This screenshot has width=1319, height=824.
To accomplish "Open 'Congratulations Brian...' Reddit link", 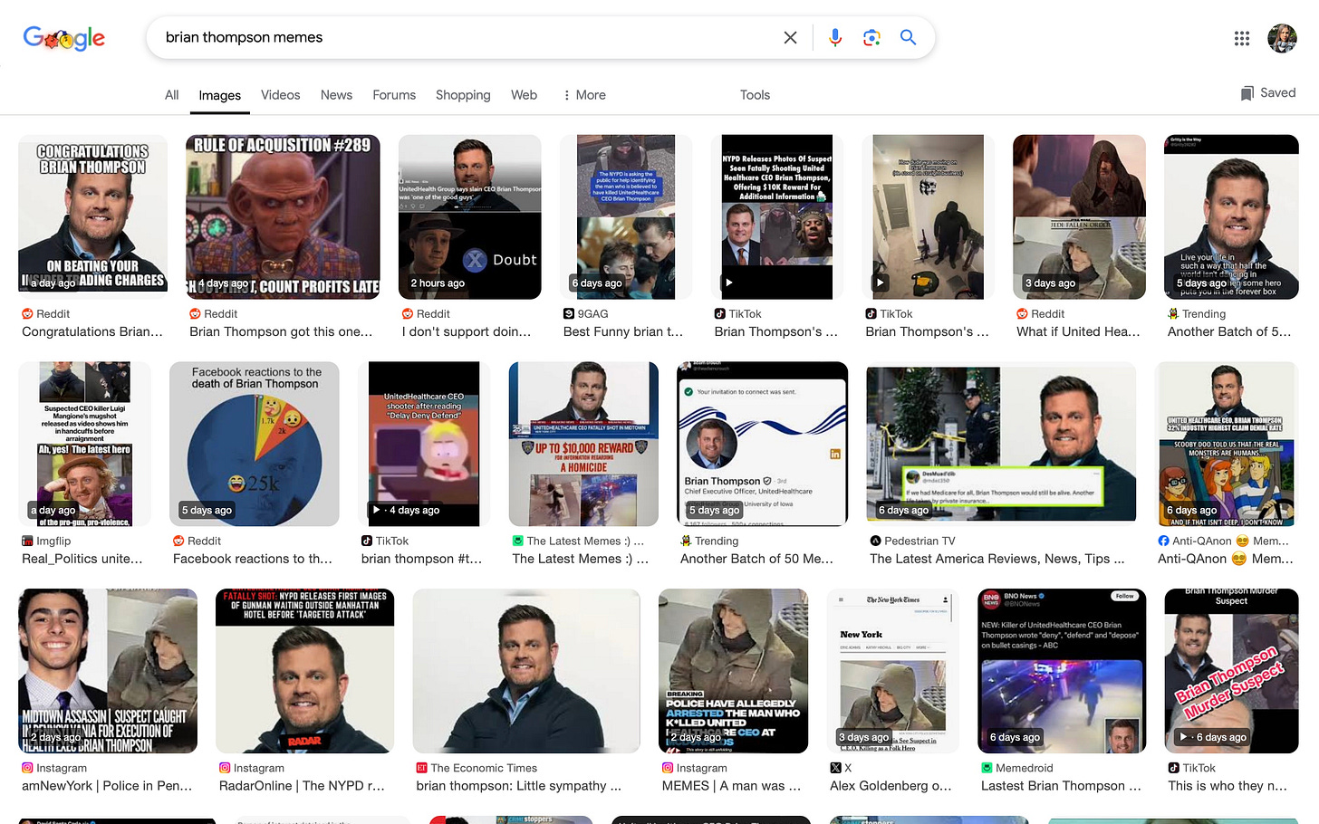I will coord(92,332).
